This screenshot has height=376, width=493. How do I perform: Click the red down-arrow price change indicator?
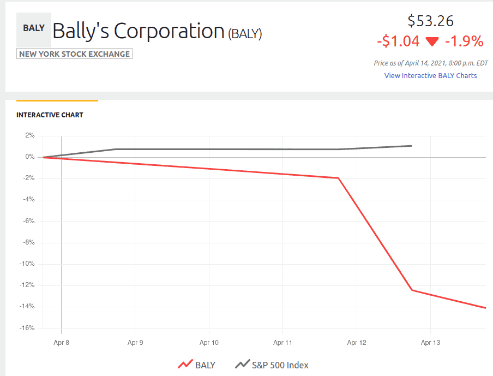[432, 41]
